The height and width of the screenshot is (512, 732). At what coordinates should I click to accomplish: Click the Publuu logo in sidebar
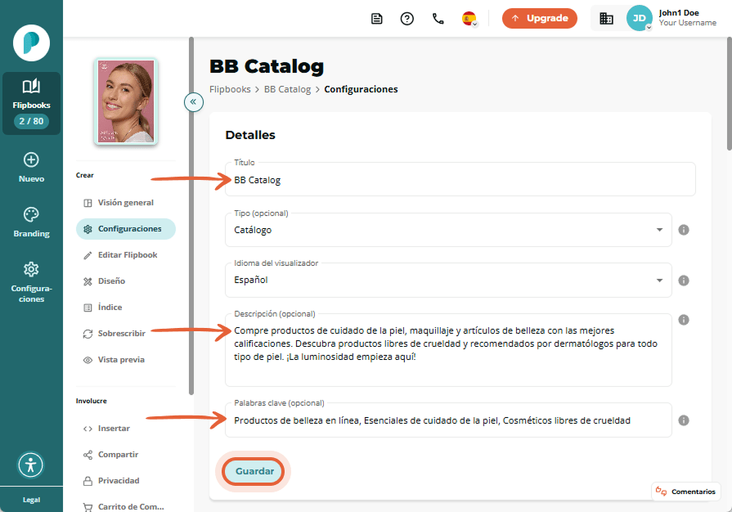tap(31, 43)
